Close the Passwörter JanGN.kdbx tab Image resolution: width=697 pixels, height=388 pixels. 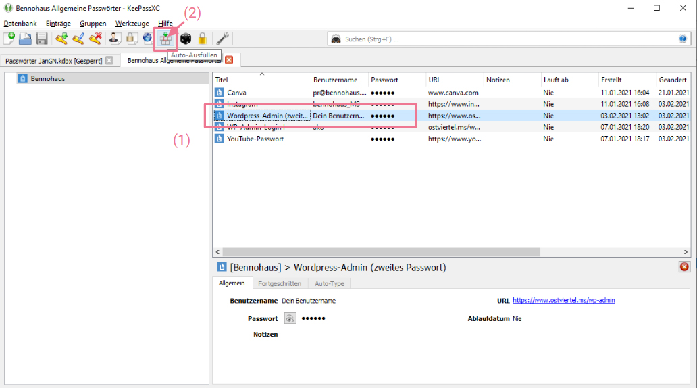coord(109,61)
